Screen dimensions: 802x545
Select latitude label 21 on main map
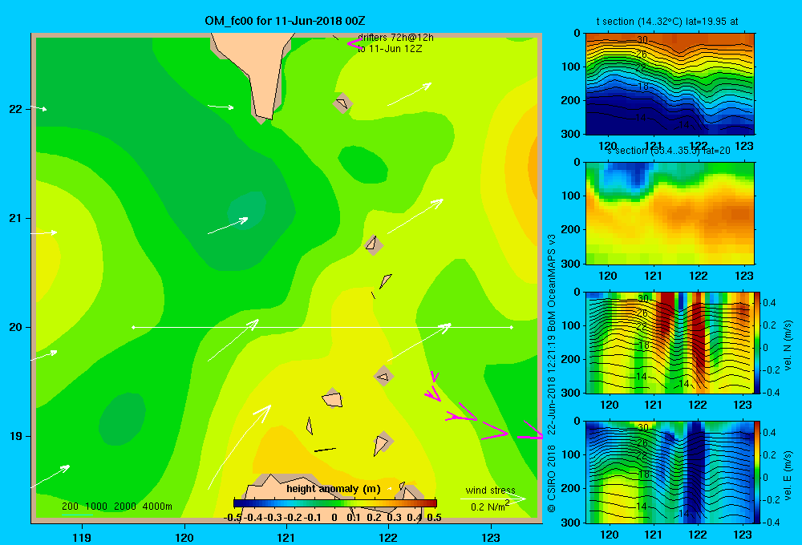pyautogui.click(x=15, y=218)
